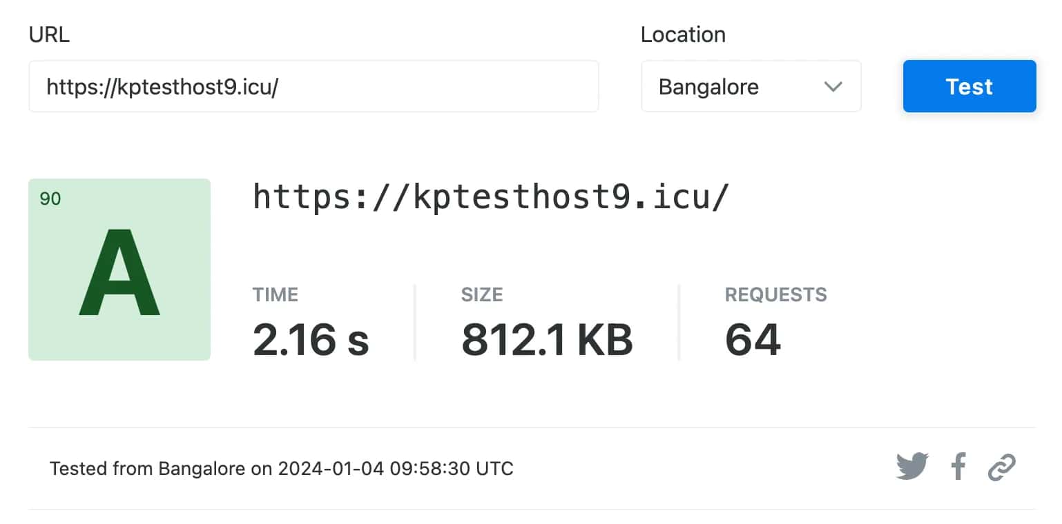Click the chevron arrow in the Location selector
The height and width of the screenshot is (524, 1062).
[x=833, y=87]
